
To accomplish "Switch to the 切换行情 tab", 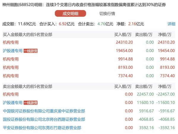I will tap(107, 14).
